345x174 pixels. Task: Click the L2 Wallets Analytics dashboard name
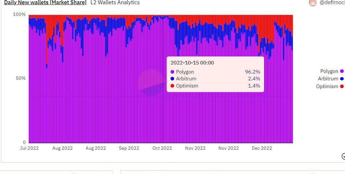(x=115, y=3)
